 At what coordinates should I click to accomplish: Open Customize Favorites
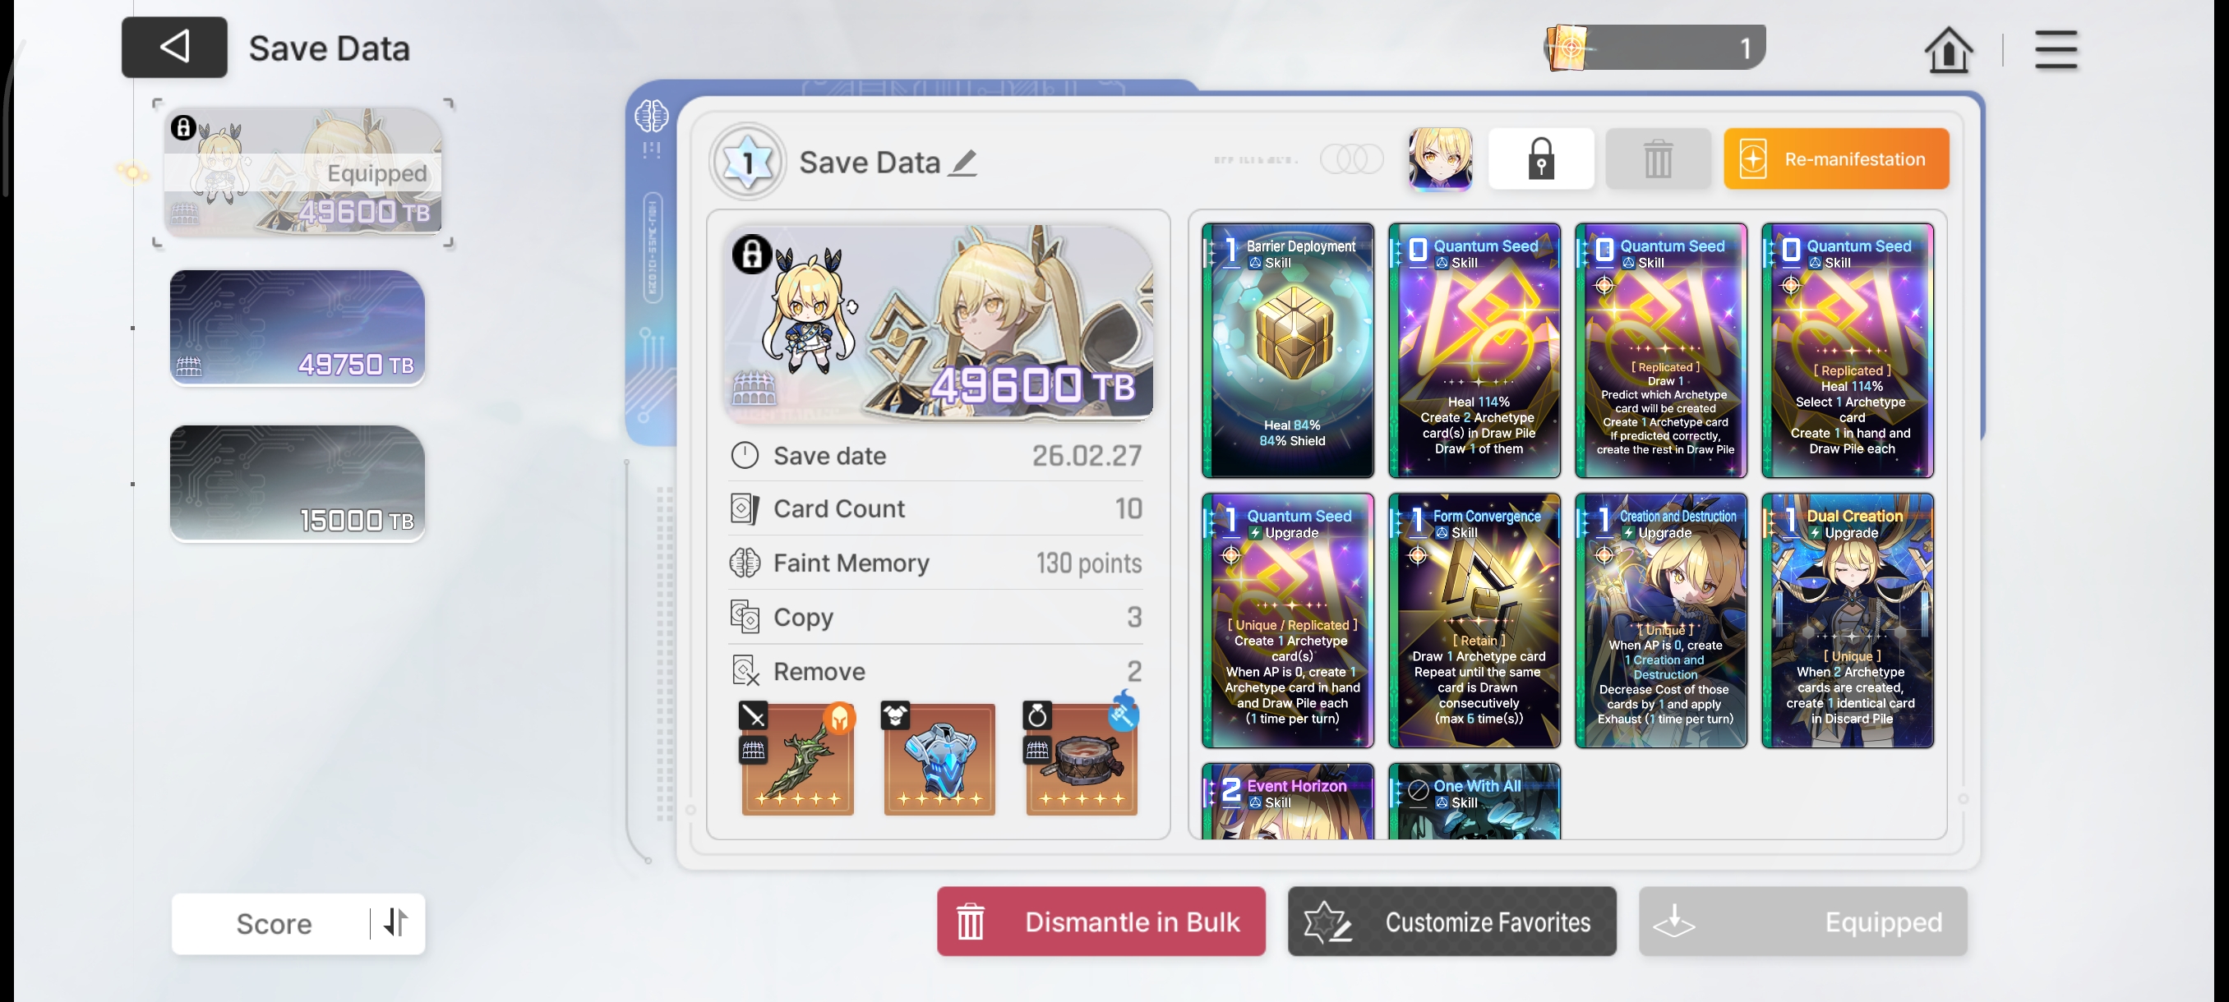point(1451,922)
